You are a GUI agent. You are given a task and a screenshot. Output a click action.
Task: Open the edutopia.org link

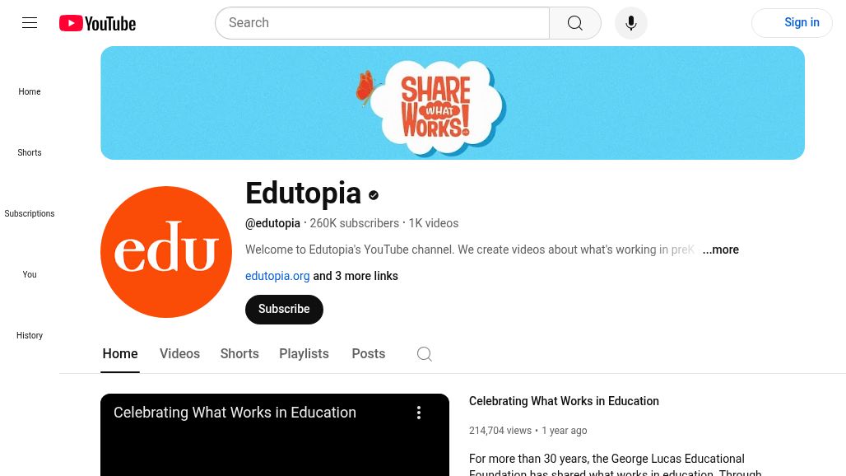click(277, 276)
